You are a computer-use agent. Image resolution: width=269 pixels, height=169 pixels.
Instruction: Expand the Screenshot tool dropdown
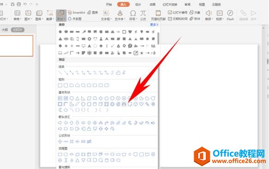[50, 15]
